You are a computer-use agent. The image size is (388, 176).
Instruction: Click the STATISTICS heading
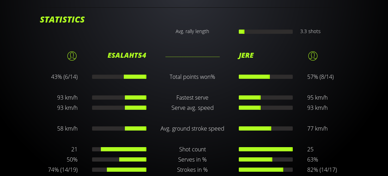[x=62, y=20]
